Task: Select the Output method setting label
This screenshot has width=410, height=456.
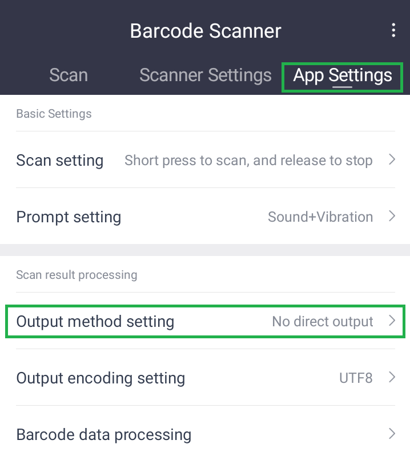Action: [x=95, y=322]
